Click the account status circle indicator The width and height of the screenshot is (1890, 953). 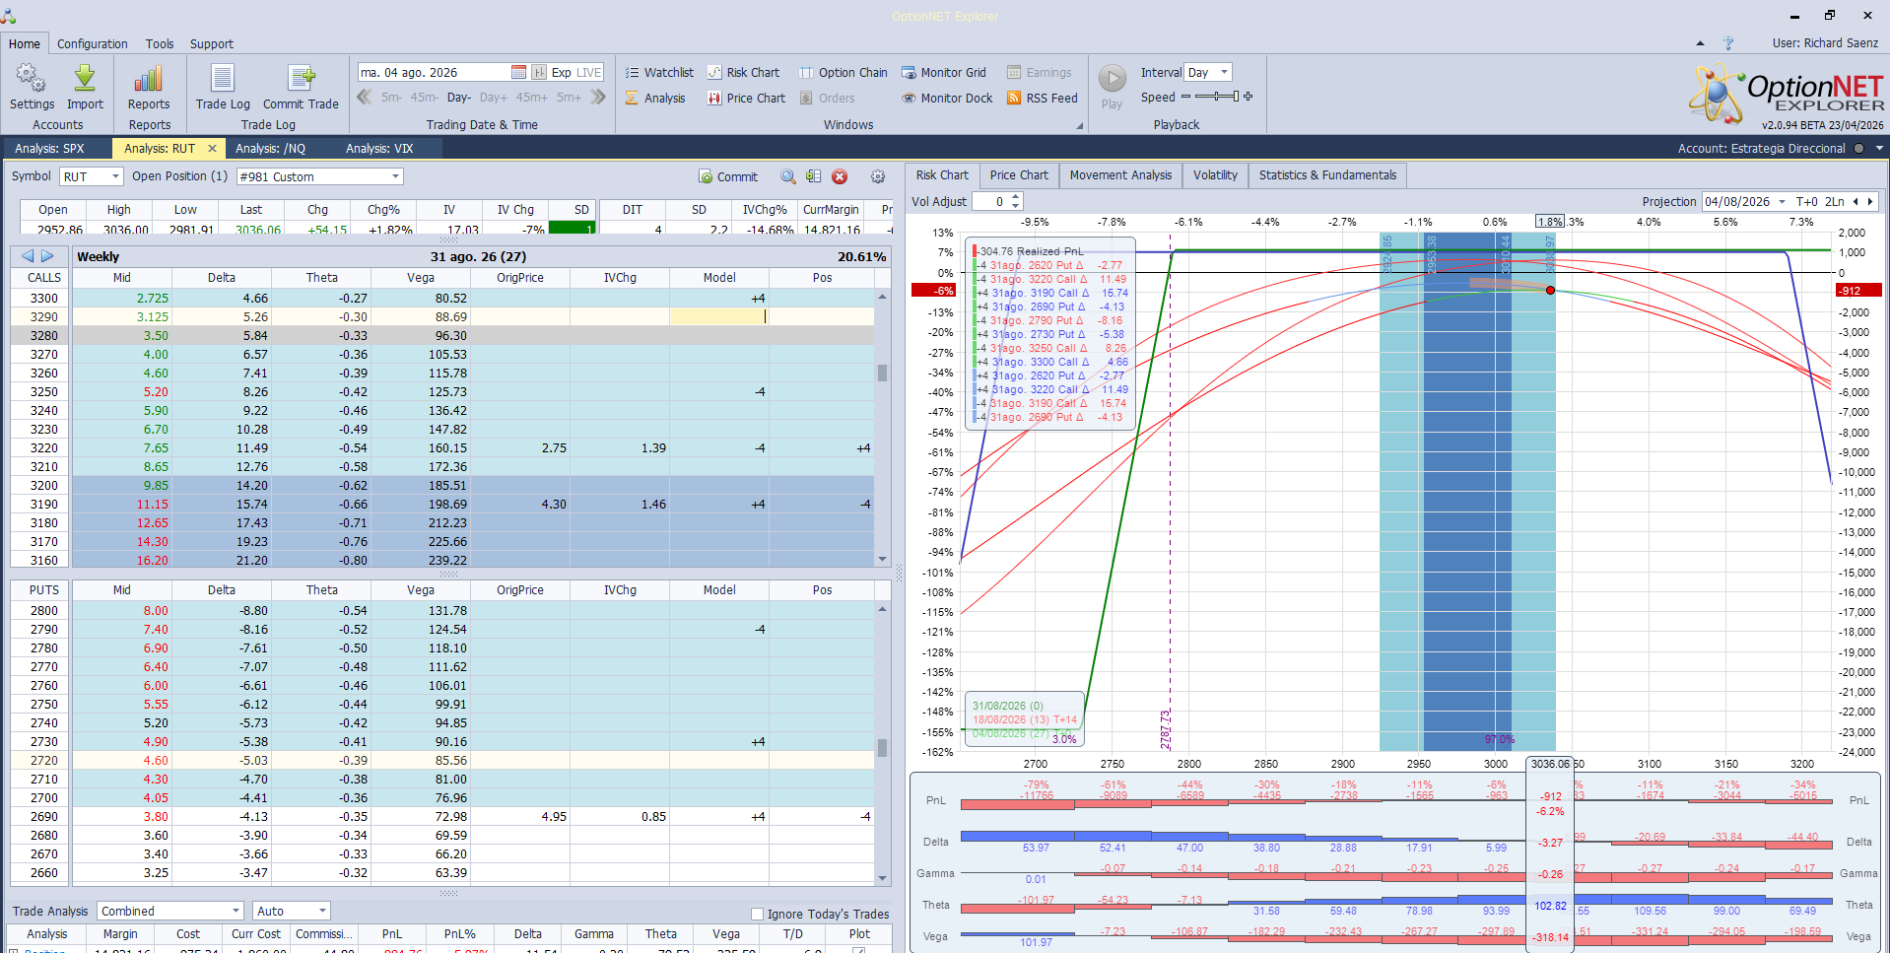pos(1859,149)
